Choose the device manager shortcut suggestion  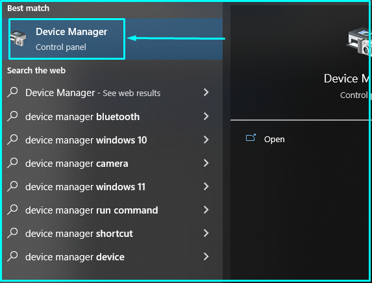(112, 234)
